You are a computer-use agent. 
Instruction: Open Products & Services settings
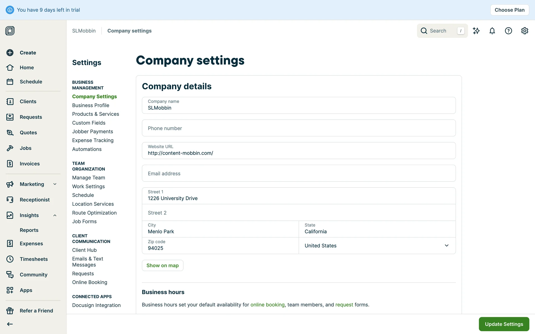pos(95,114)
